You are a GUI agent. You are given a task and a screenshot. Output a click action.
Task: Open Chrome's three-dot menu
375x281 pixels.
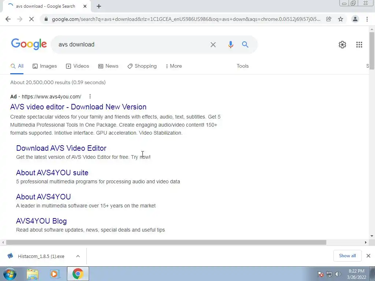pyautogui.click(x=367, y=19)
